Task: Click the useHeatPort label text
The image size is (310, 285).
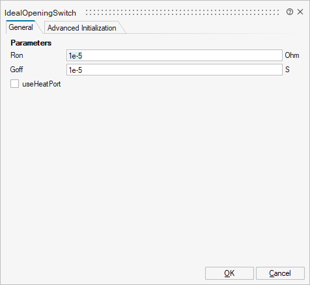Action: (42, 84)
